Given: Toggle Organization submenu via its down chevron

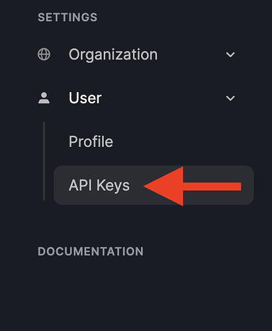Looking at the screenshot, I should coord(230,54).
